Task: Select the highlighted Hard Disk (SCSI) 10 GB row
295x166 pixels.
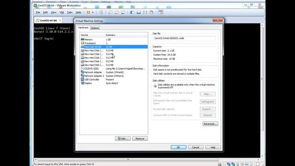Action: point(114,47)
